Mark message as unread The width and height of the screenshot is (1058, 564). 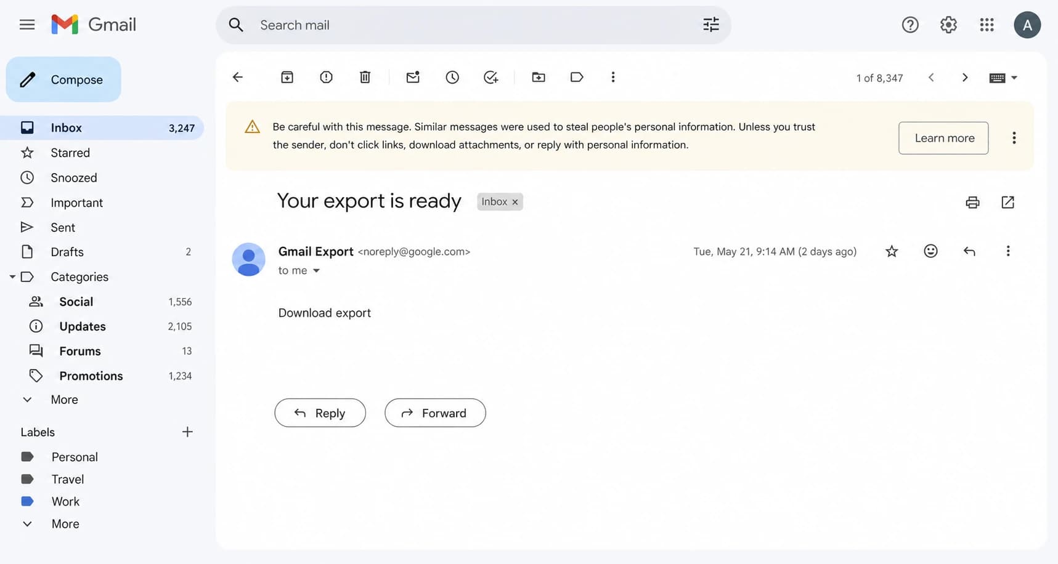pyautogui.click(x=413, y=77)
